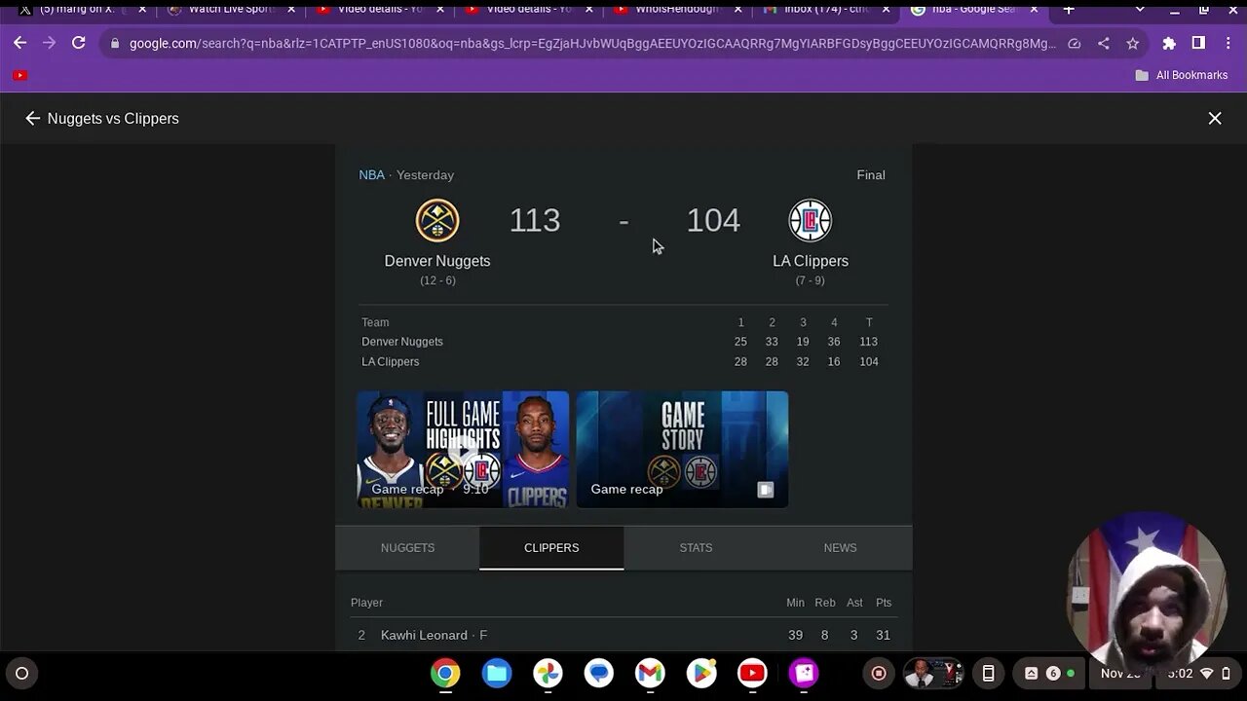Click the LA Clippers logo

click(x=810, y=220)
